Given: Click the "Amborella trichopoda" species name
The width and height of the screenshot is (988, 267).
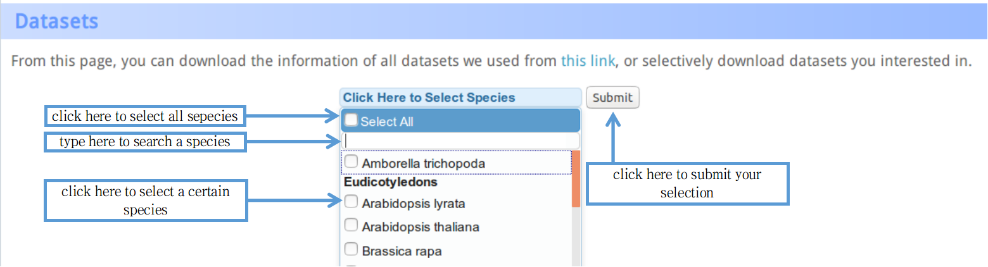Looking at the screenshot, I should [424, 163].
